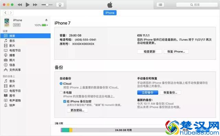Go back with the left chevron
Viewport: 220px width, 136px height.
[5, 13]
